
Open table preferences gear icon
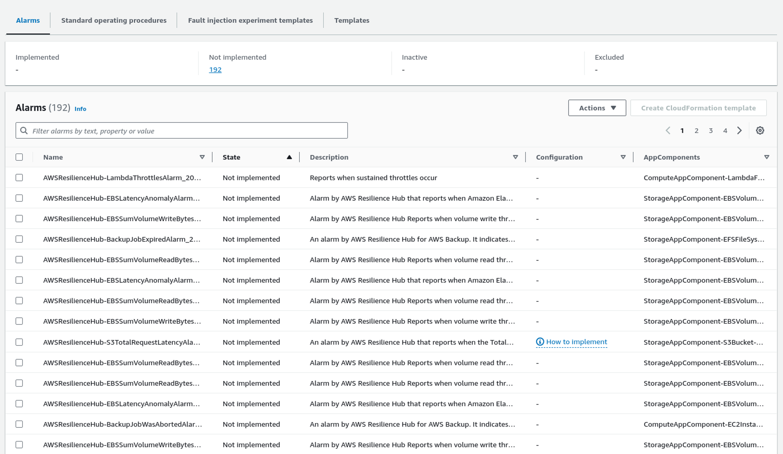point(760,131)
